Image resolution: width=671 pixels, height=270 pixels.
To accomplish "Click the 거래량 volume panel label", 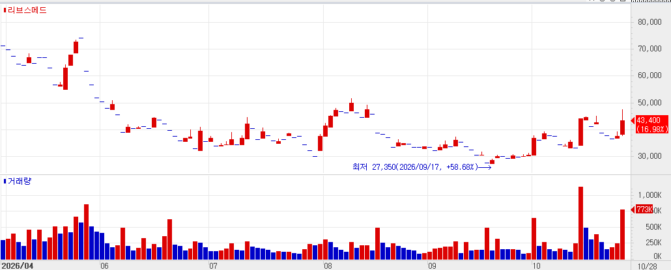I will (x=20, y=181).
